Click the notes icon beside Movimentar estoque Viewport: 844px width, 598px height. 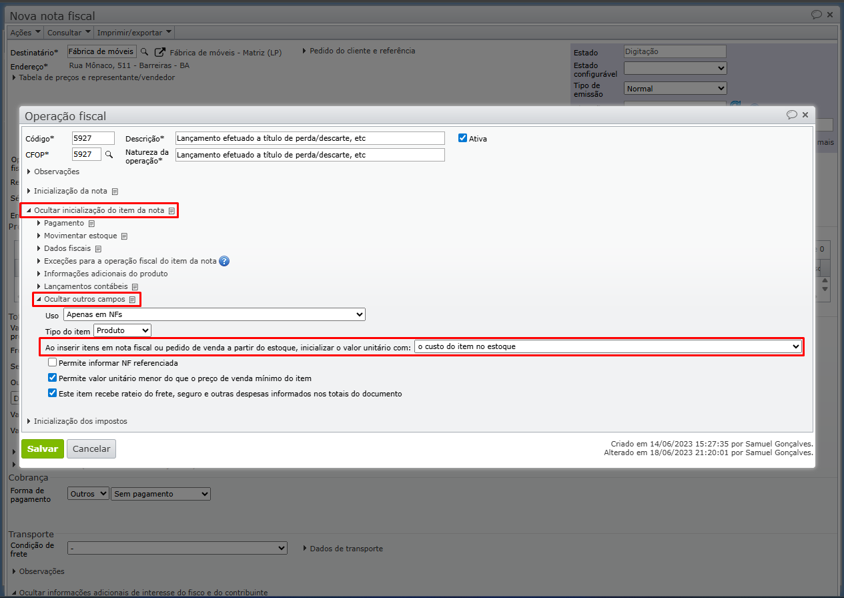[124, 236]
